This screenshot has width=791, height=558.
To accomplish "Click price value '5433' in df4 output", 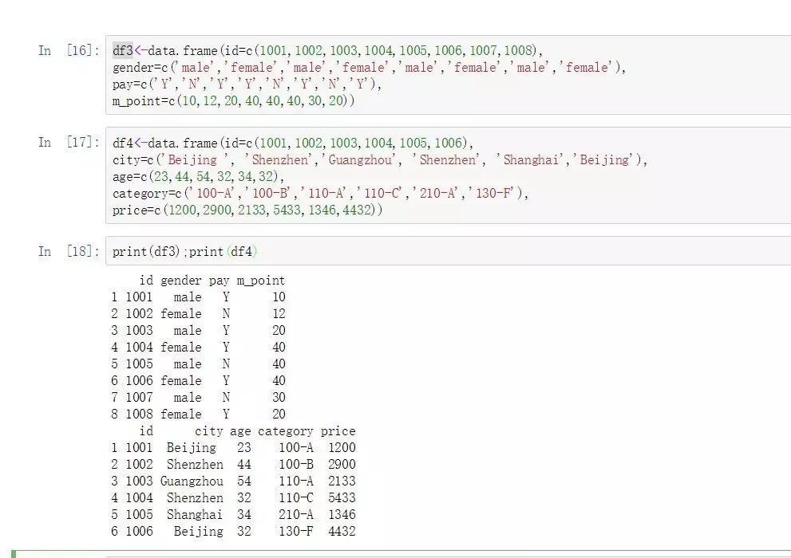I will (342, 497).
